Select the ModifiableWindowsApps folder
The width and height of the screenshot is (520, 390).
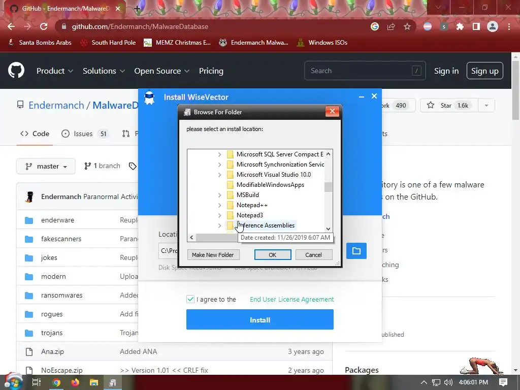point(270,185)
